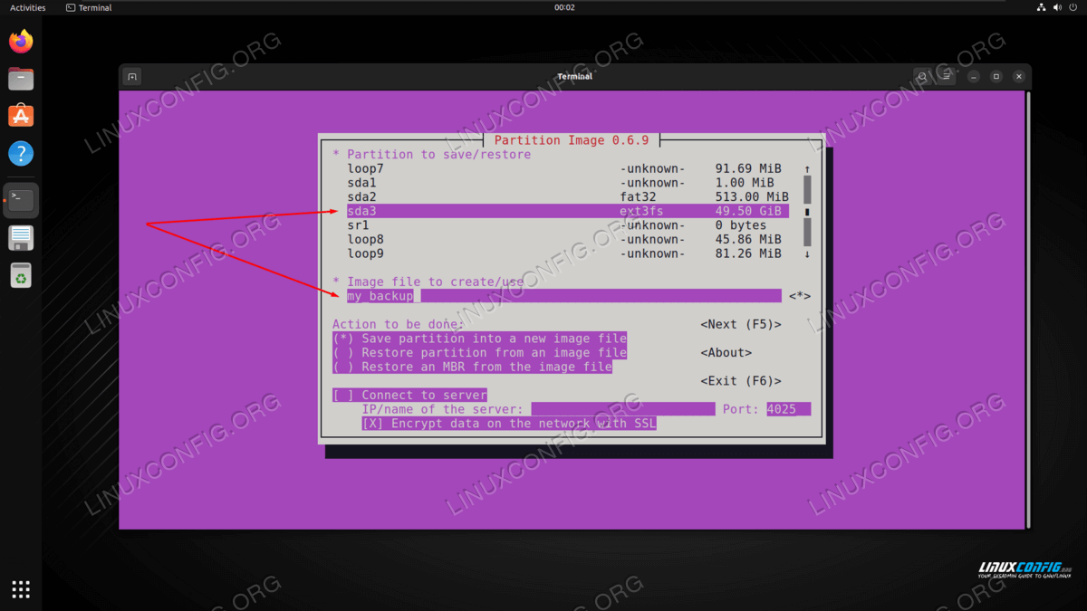Select the sda3 ext3fs partition row
The width and height of the screenshot is (1087, 611).
coord(568,211)
